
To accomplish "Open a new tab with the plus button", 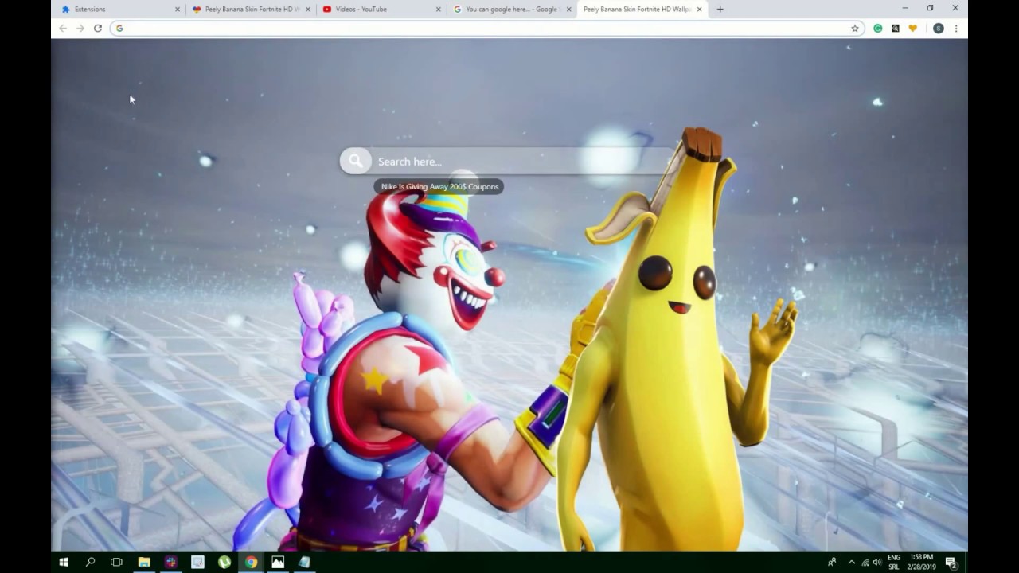I will pos(720,10).
